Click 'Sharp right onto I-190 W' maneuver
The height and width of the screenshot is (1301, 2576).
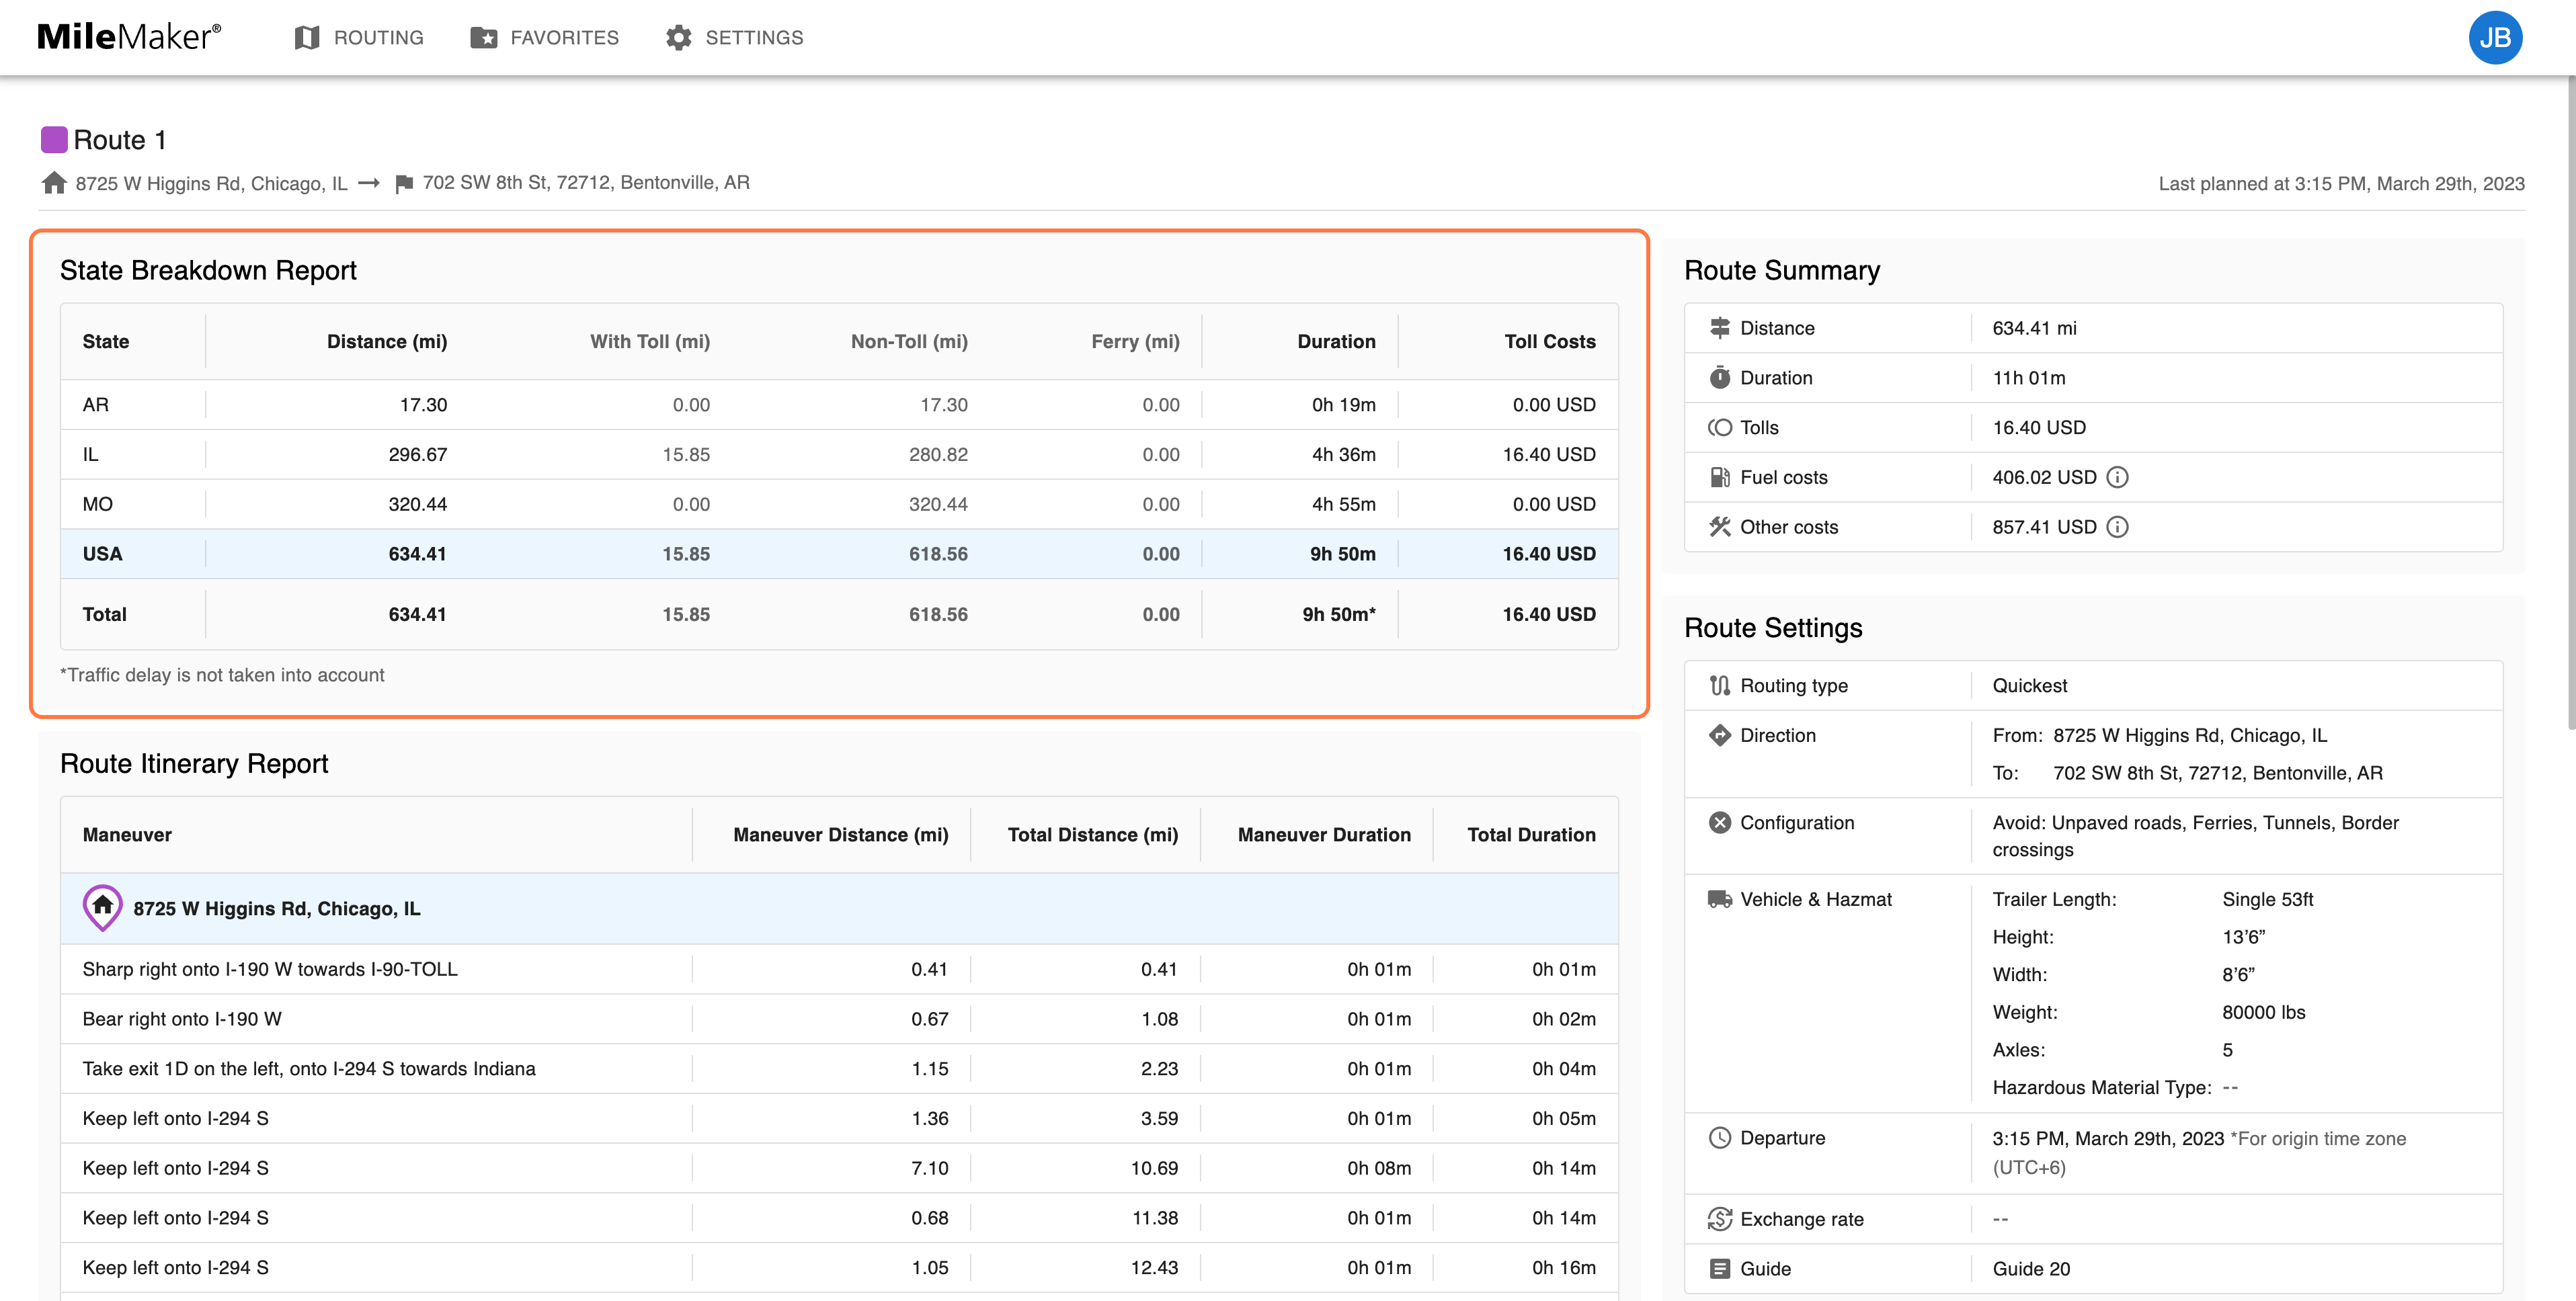[270, 970]
